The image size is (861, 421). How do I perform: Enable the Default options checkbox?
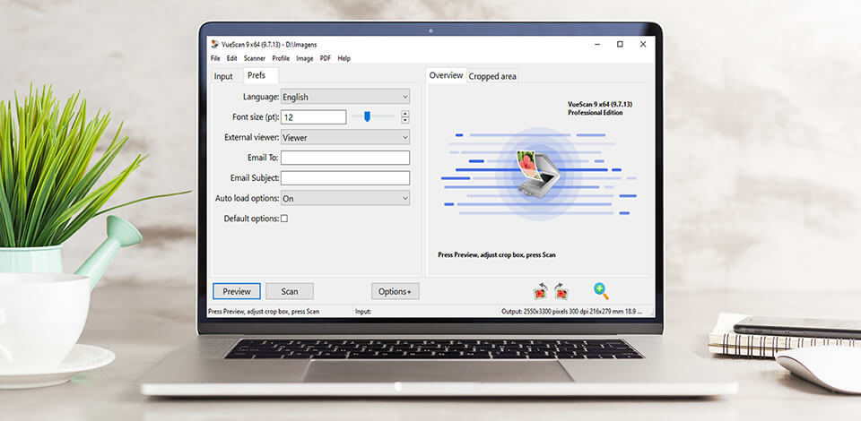(284, 219)
